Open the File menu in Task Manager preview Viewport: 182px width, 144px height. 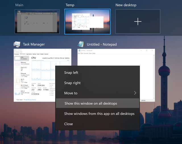tap(15, 52)
